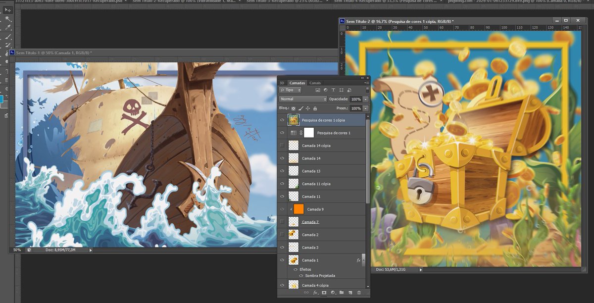Select the Camada 11 layer row

(x=322, y=197)
